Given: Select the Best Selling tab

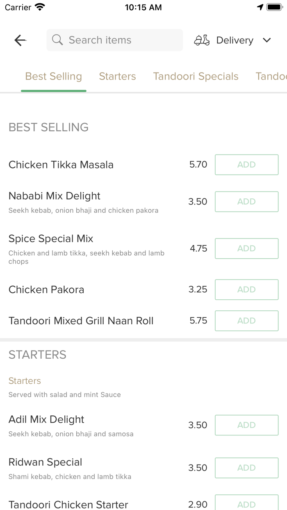Looking at the screenshot, I should (x=53, y=76).
